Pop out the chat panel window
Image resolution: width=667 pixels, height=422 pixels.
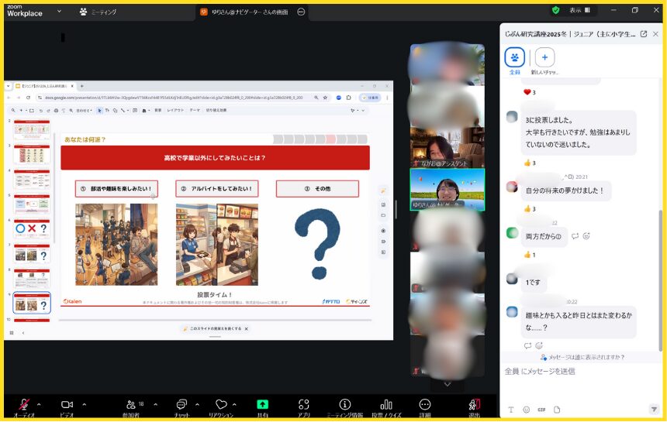tap(643, 34)
